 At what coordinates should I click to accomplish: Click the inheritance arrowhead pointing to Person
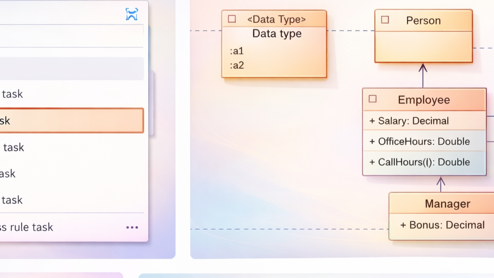tap(423, 67)
